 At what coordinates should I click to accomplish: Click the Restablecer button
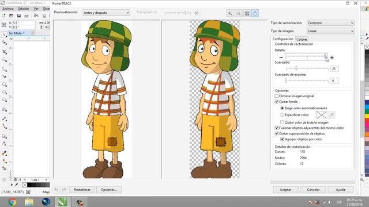tap(82, 190)
